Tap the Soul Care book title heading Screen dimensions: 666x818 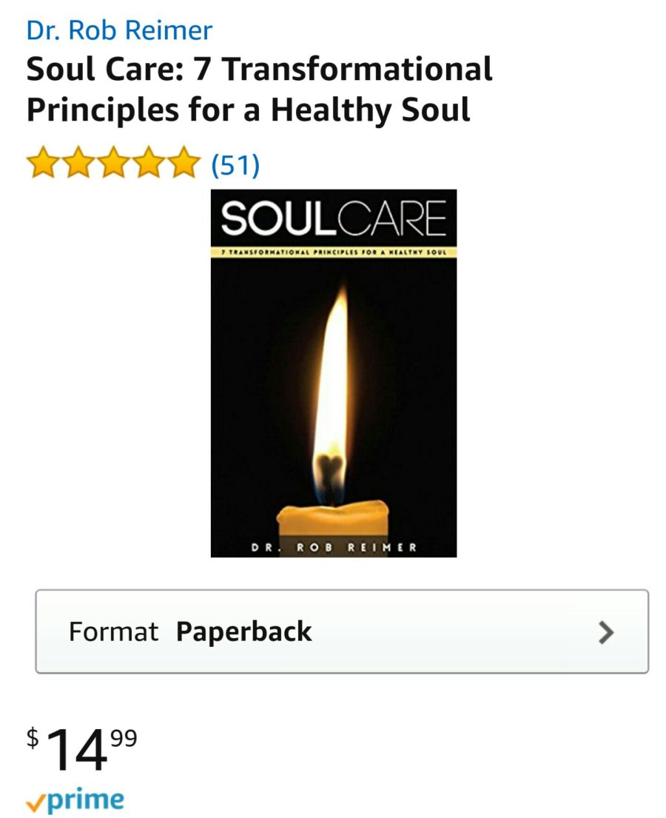pos(259,90)
